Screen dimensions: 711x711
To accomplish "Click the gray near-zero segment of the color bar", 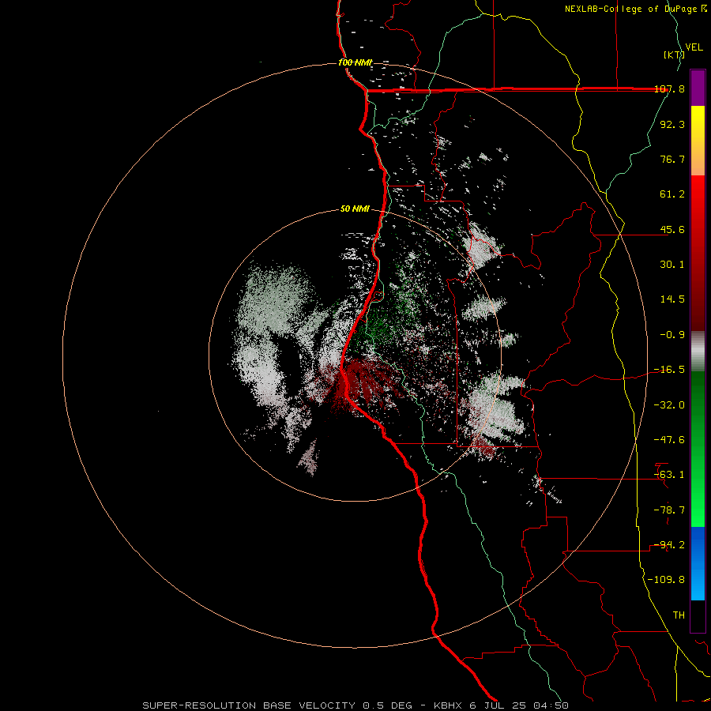I will (698, 352).
